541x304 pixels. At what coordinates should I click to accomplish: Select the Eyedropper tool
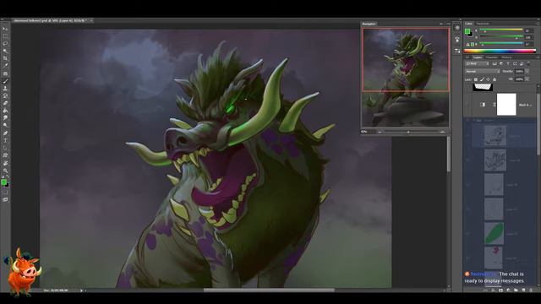[x=5, y=66]
